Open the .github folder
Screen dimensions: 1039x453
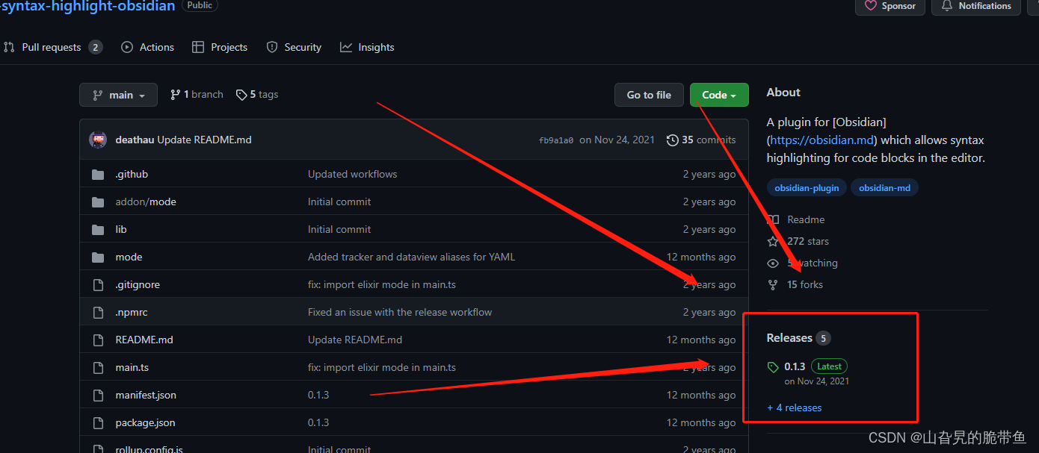point(132,174)
